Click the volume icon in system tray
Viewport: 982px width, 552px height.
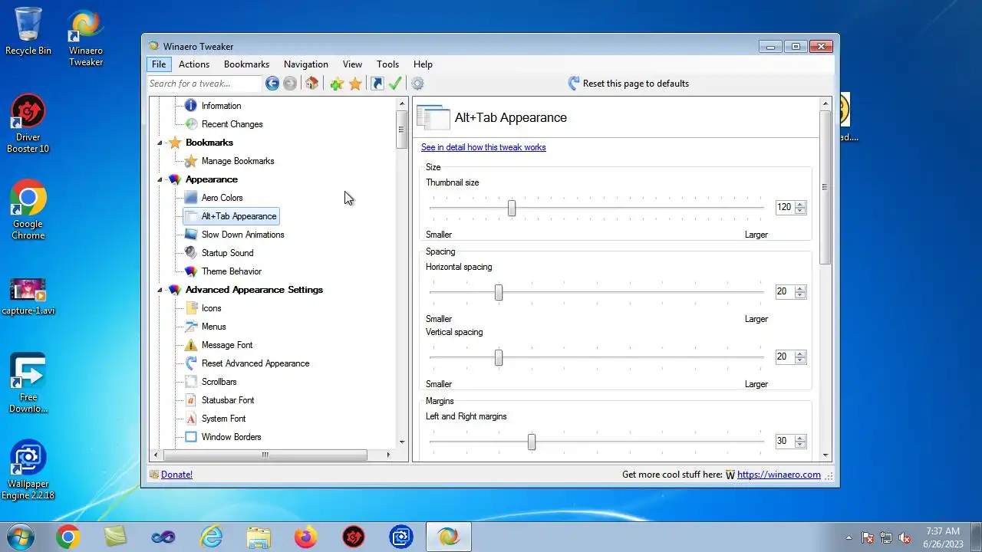coord(905,538)
